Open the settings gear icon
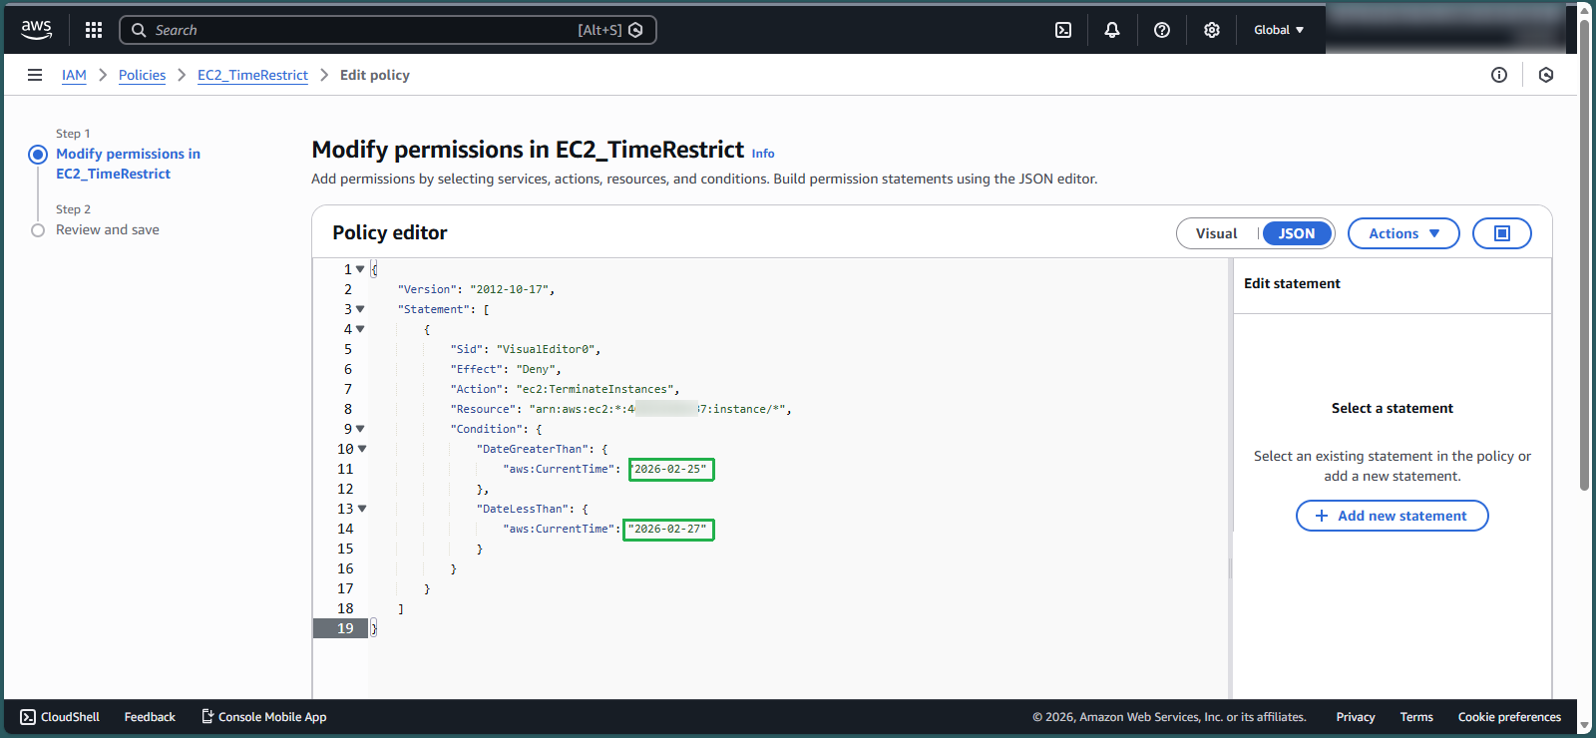Screen dimensions: 1596x738 point(1212,30)
